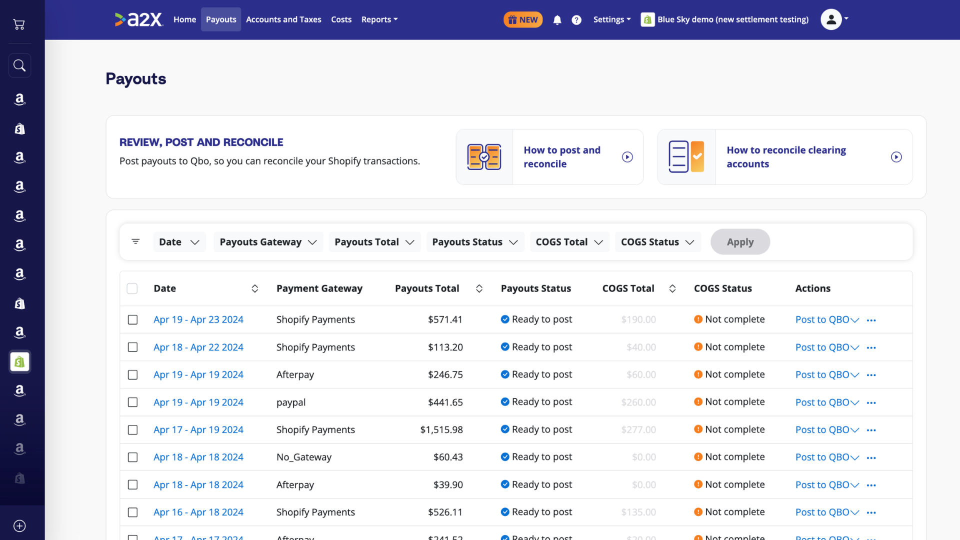Click the Shopify store icon beside Blue Sky demo

[x=647, y=19]
